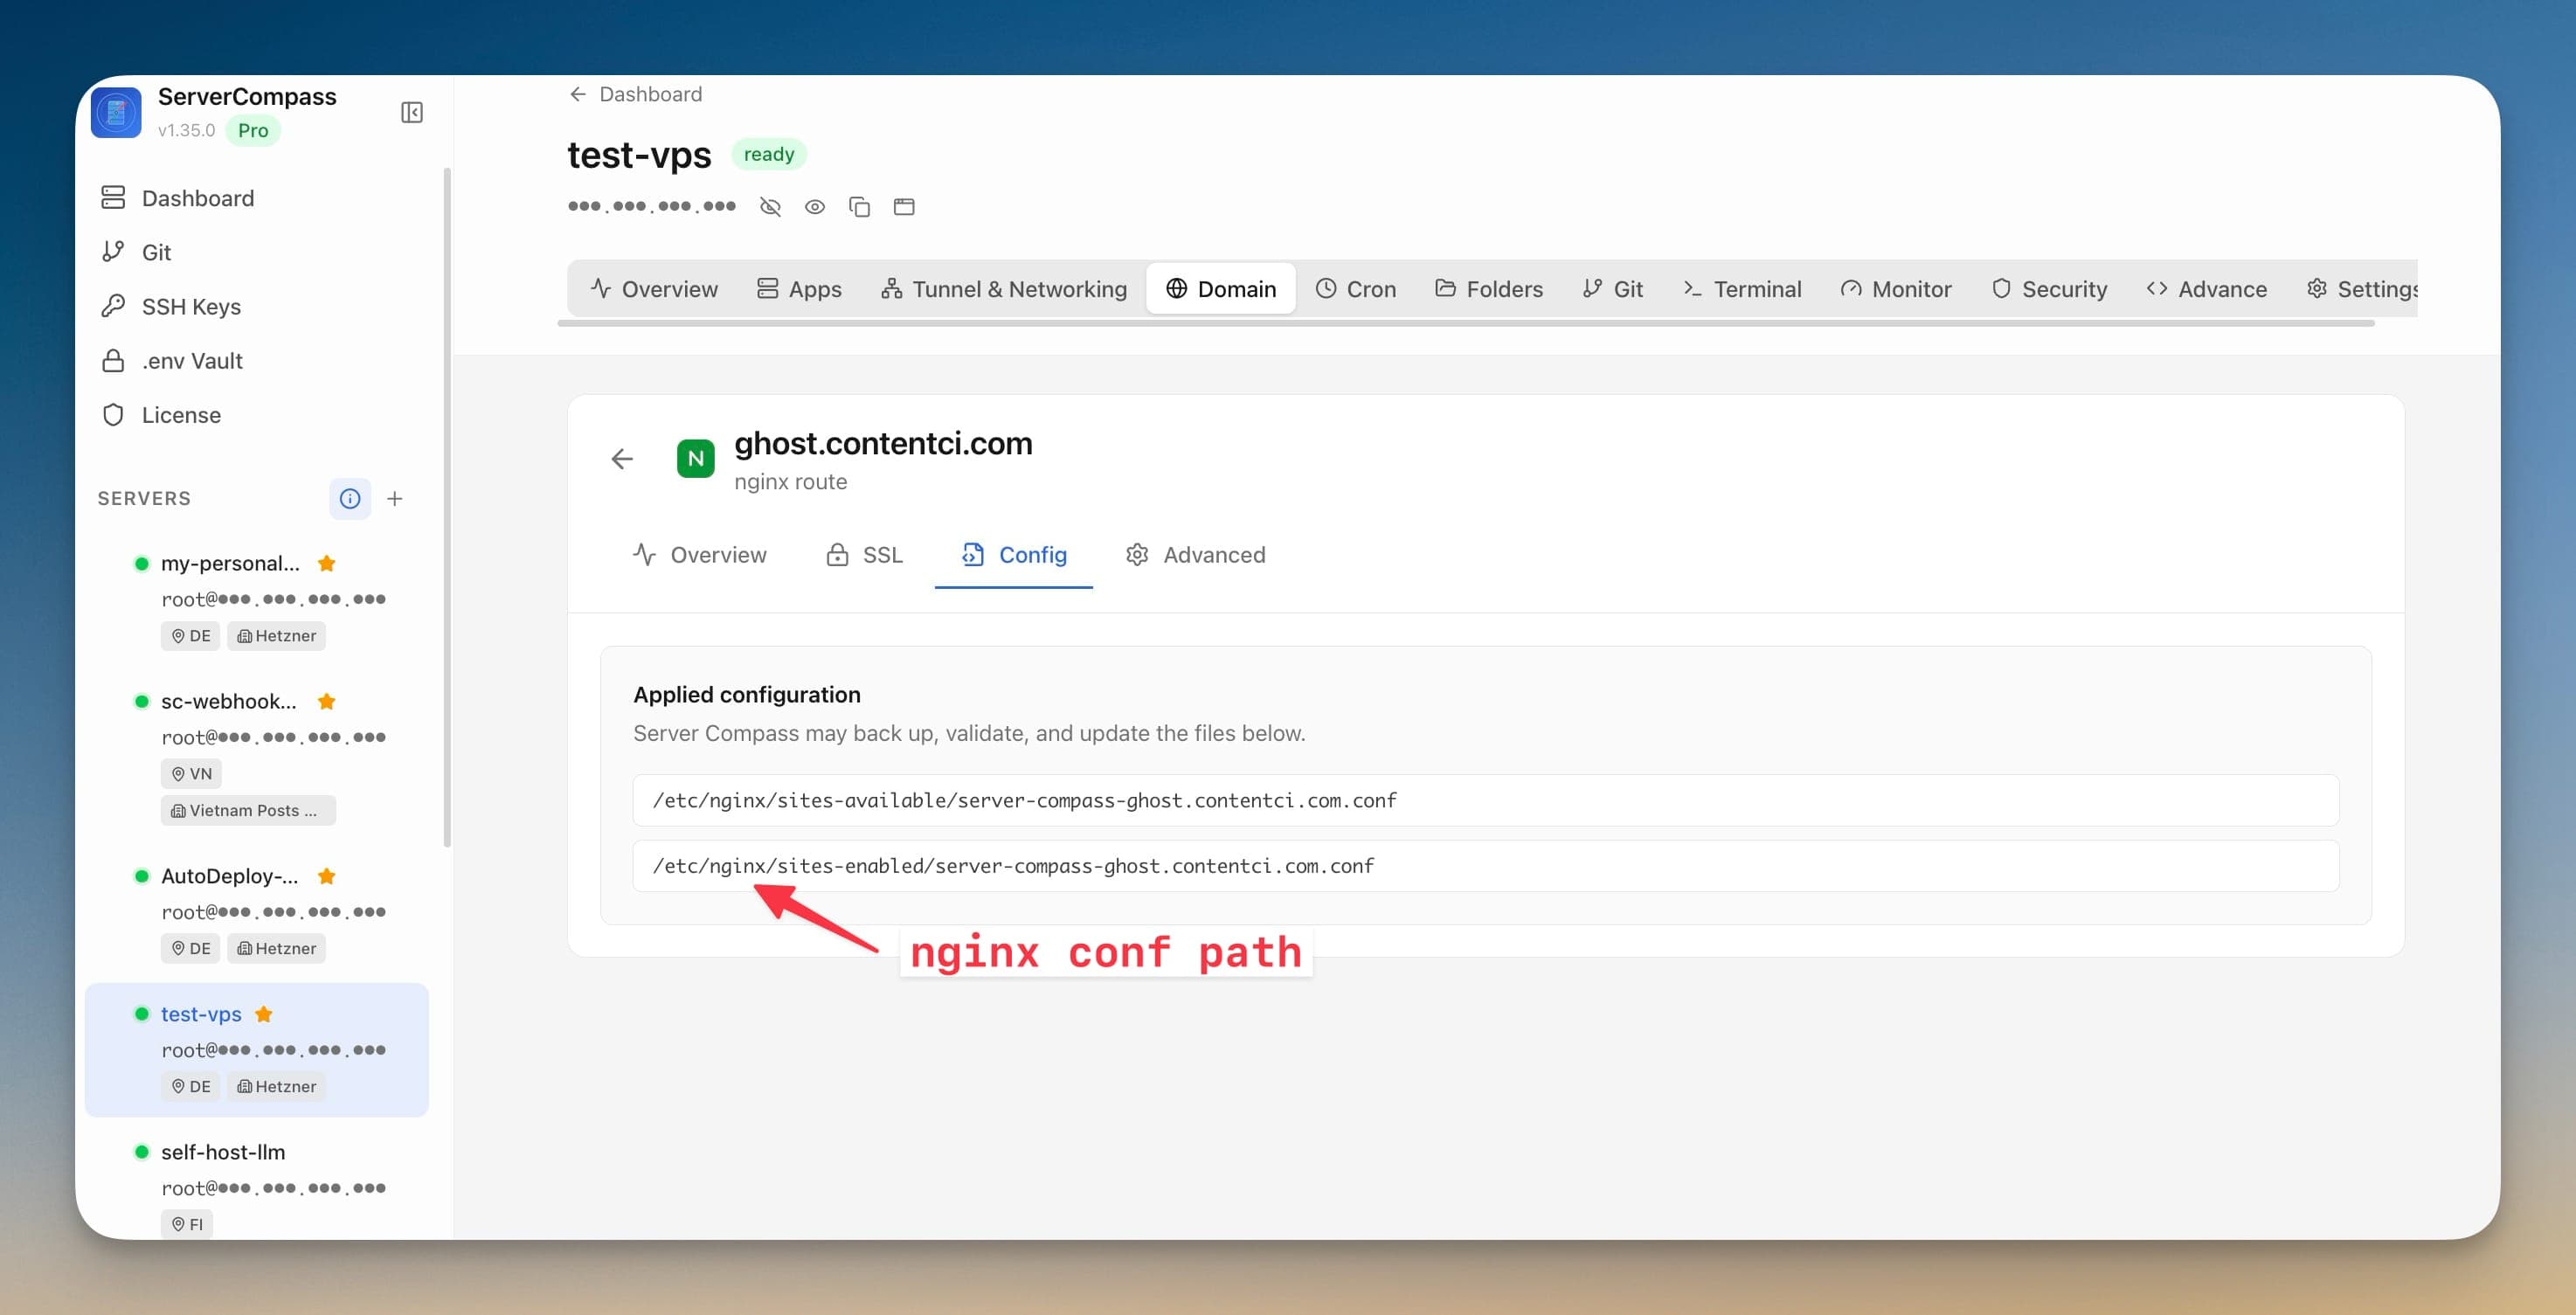2576x1315 pixels.
Task: Click the VN location tag
Action: [x=191, y=773]
